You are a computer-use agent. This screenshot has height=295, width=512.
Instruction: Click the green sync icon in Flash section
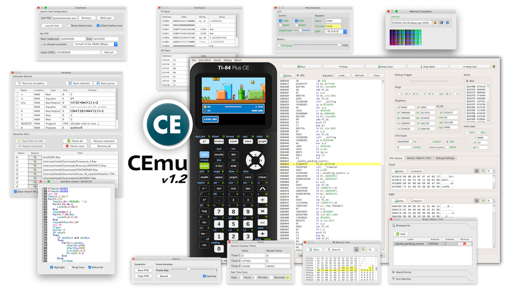pos(483,171)
